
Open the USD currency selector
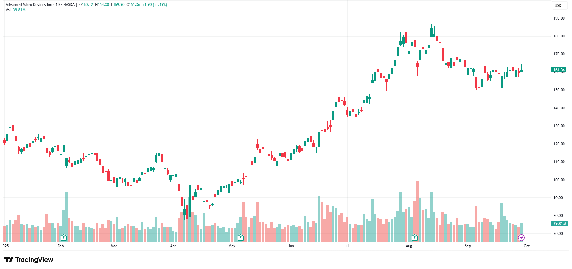(x=558, y=6)
